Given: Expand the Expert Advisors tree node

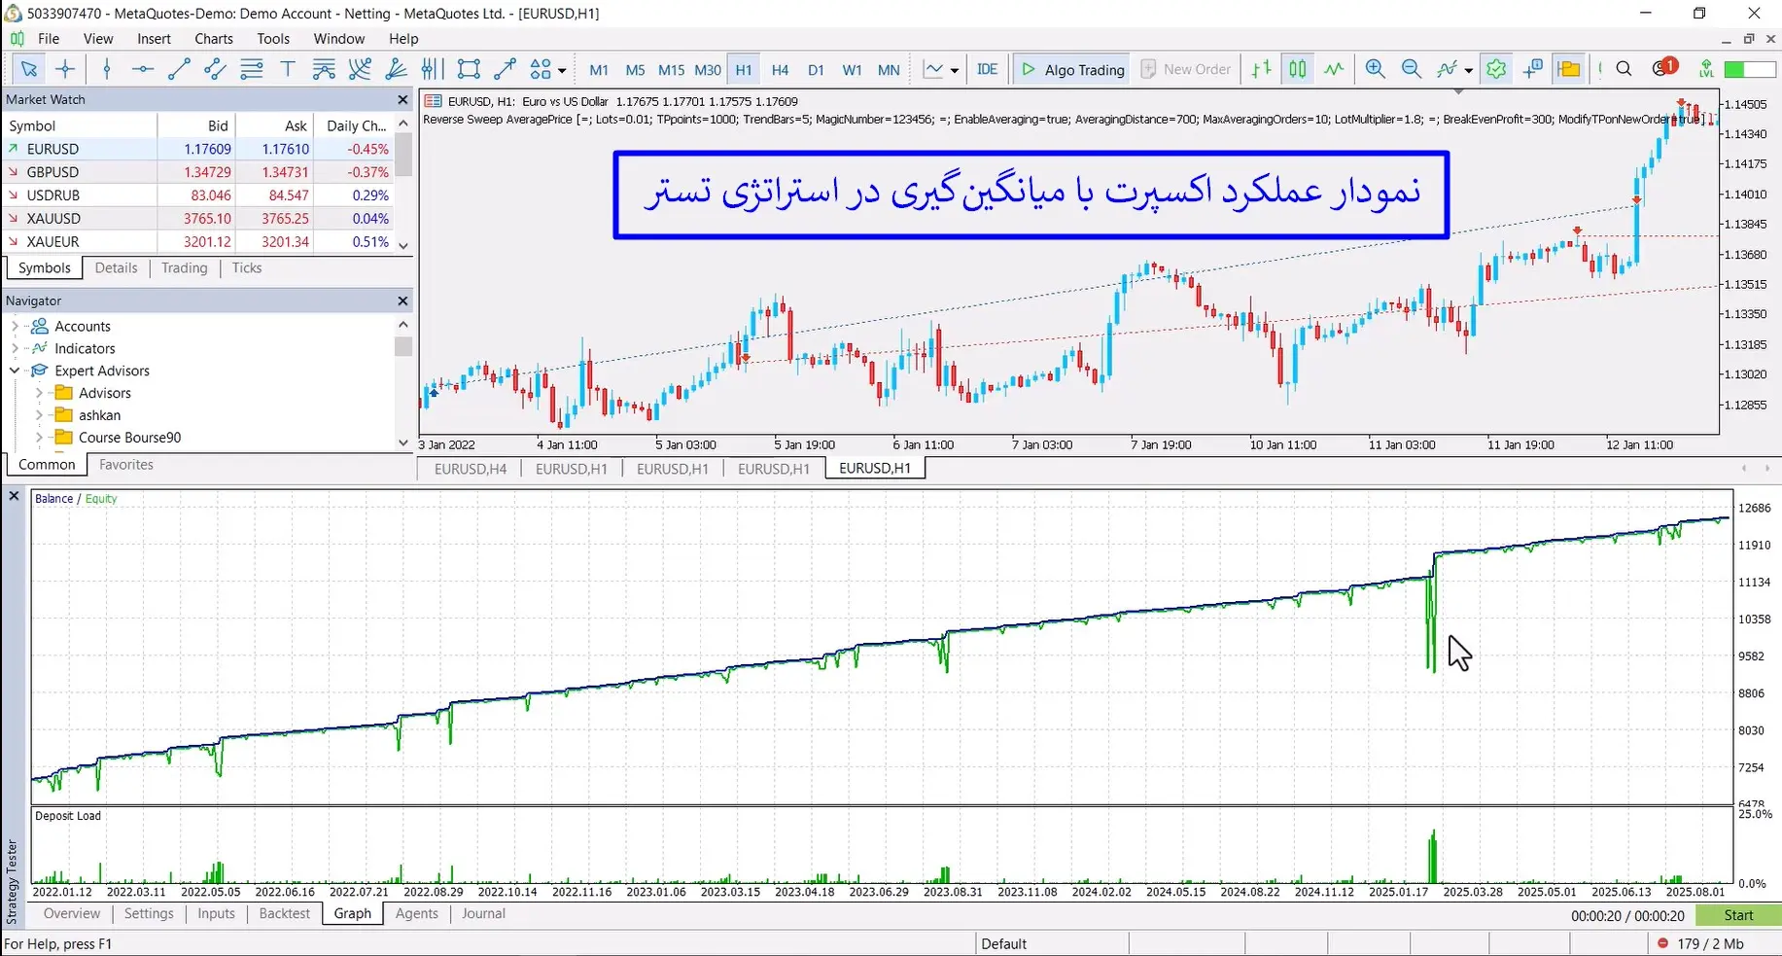Looking at the screenshot, I should click(14, 371).
